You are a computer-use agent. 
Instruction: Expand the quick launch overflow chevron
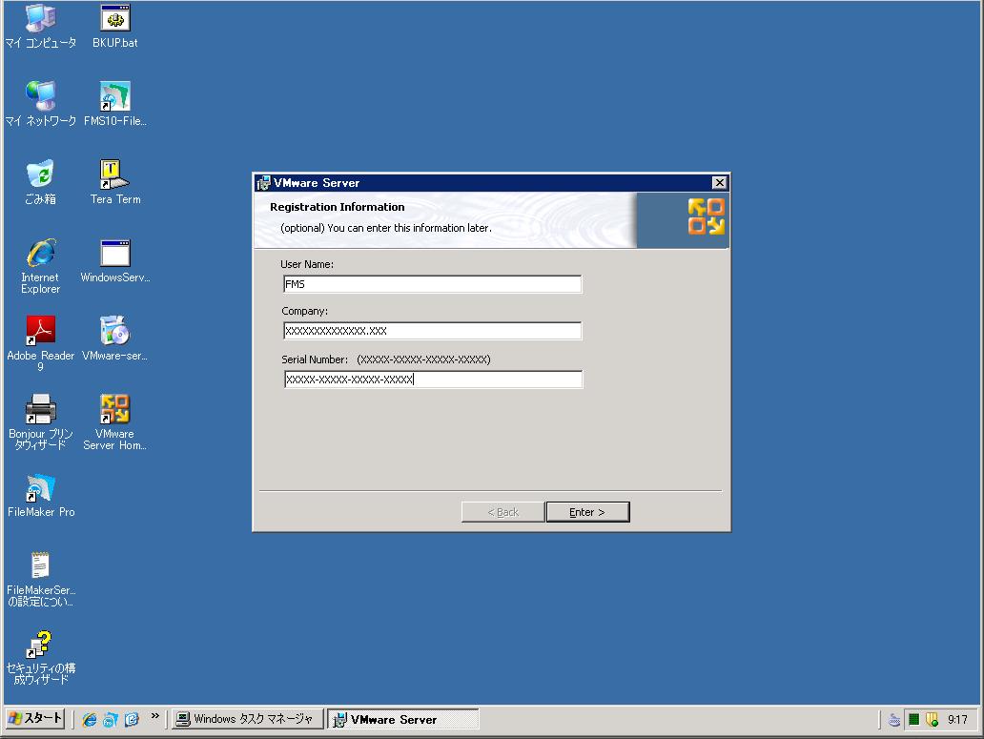pos(155,716)
